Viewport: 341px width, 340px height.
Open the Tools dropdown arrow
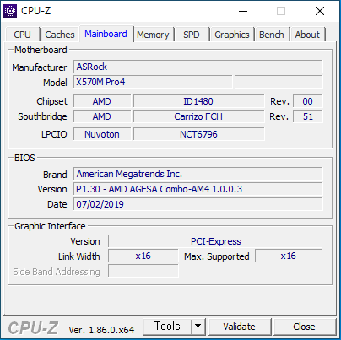pyautogui.click(x=198, y=327)
